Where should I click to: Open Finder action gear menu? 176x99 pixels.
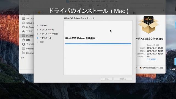99,5
